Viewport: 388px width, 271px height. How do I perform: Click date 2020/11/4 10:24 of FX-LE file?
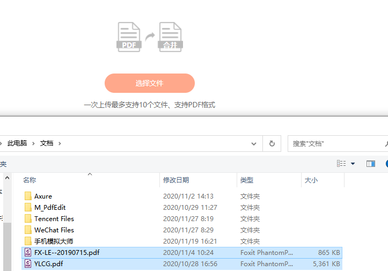click(x=188, y=252)
